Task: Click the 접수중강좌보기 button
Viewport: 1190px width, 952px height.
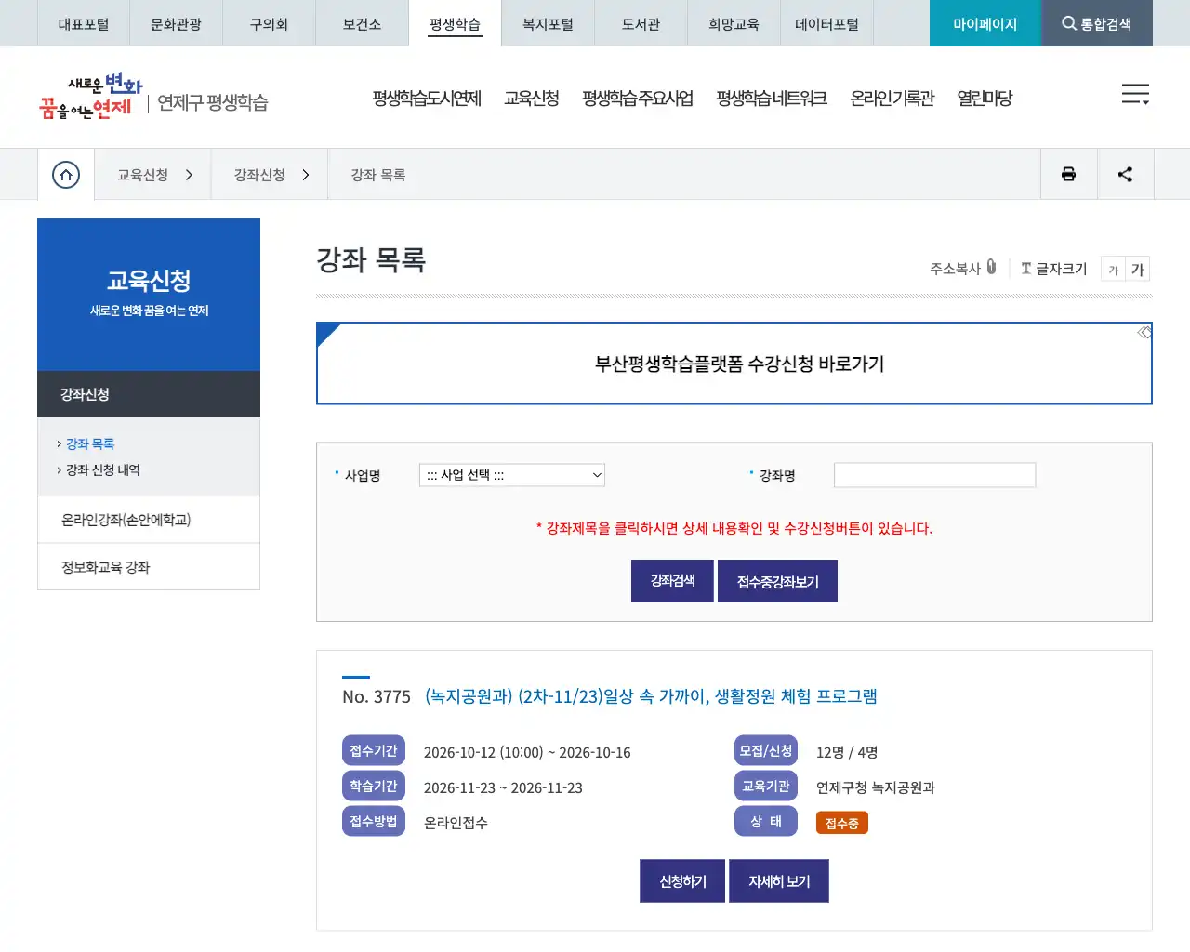Action: [777, 581]
